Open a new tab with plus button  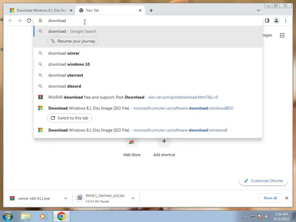[151, 10]
